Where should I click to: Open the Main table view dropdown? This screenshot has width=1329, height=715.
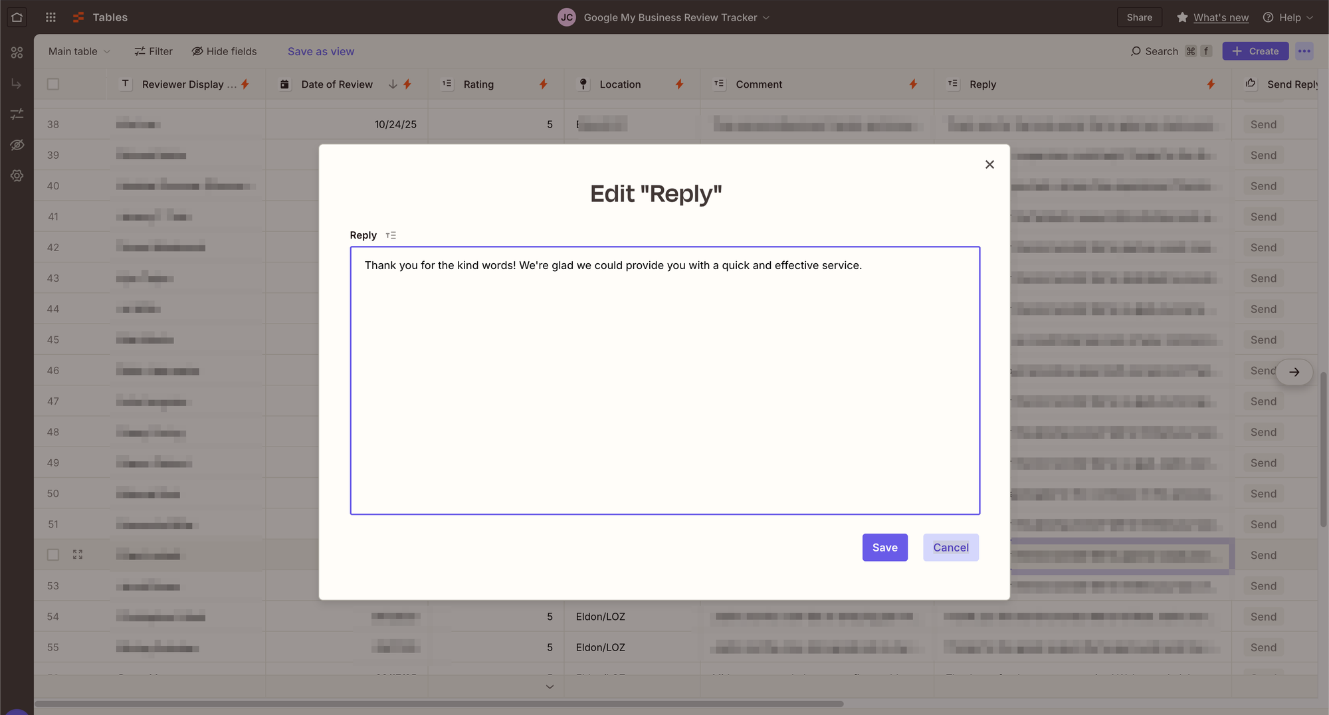(x=79, y=51)
